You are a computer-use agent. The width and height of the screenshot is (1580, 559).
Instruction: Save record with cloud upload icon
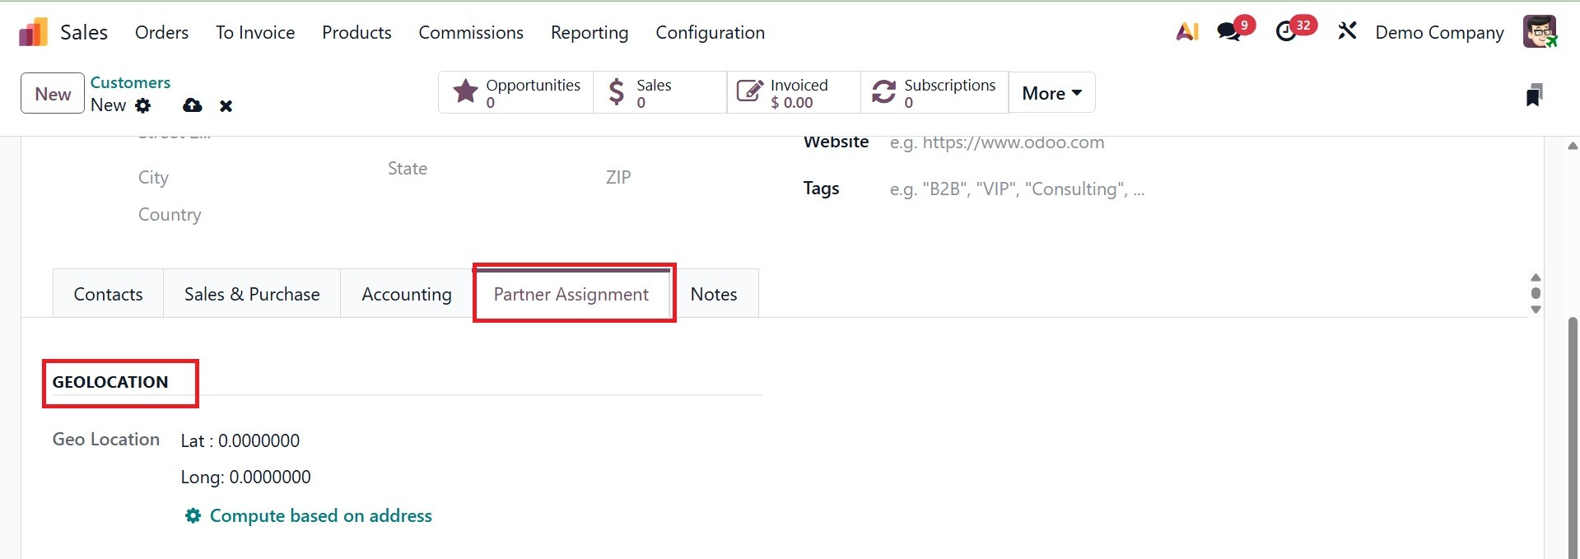pos(192,105)
